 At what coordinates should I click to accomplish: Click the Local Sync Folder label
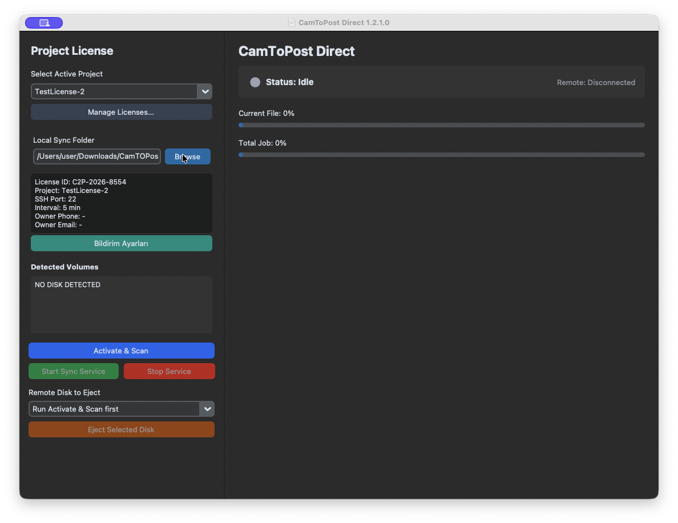[63, 140]
